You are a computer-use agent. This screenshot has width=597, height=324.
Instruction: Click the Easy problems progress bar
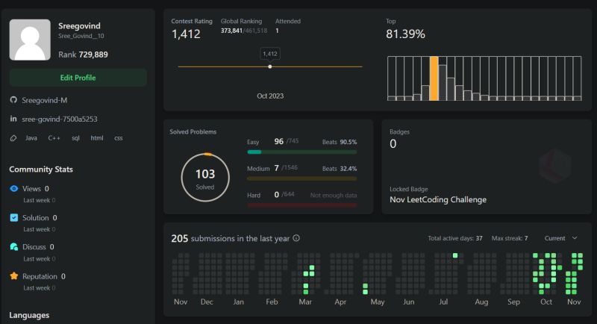coord(302,152)
